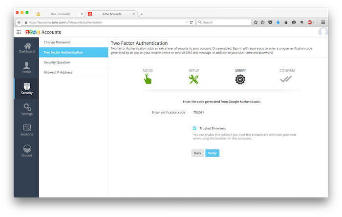Image resolution: width=342 pixels, height=217 pixels.
Task: Click the puzzle-piece extension toolbar icon
Action: coord(301,22)
